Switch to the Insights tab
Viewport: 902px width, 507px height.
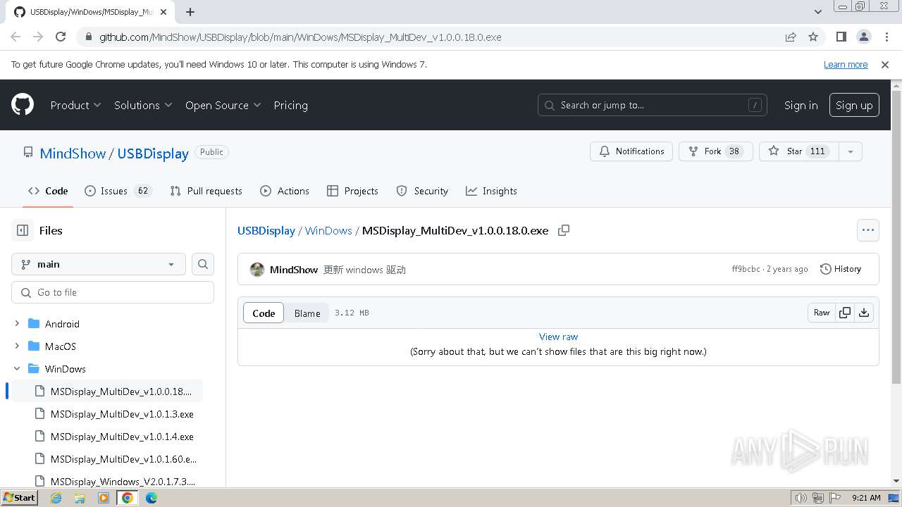click(491, 191)
